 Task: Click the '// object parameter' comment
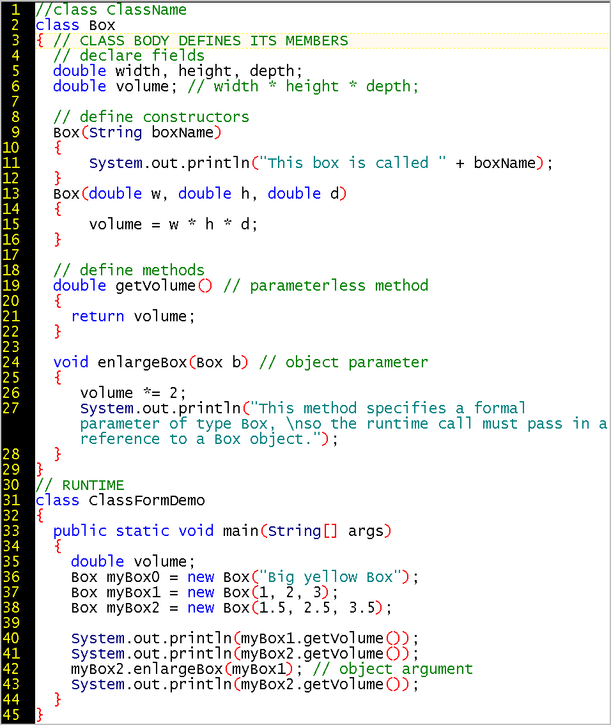click(x=344, y=362)
